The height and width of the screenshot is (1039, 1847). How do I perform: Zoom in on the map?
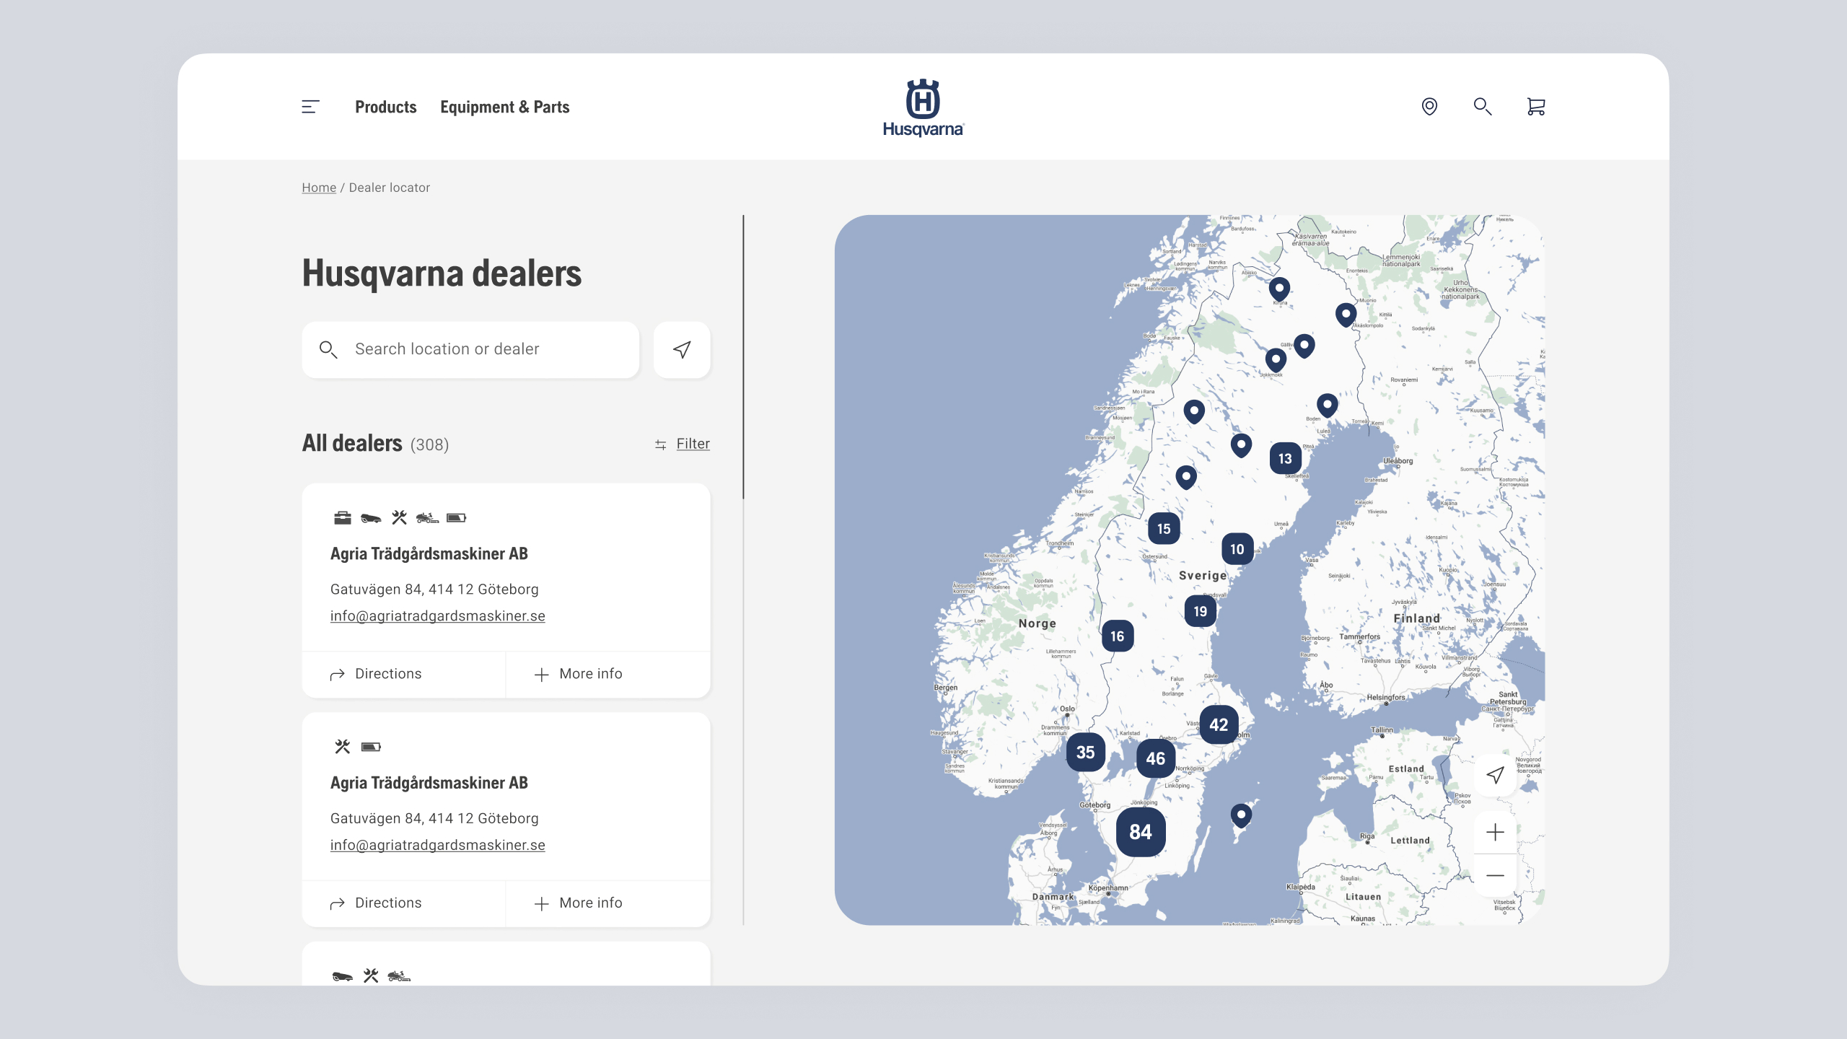1495,833
